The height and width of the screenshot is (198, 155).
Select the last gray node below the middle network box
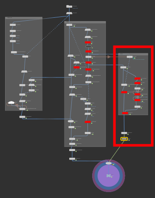[x=72, y=159]
